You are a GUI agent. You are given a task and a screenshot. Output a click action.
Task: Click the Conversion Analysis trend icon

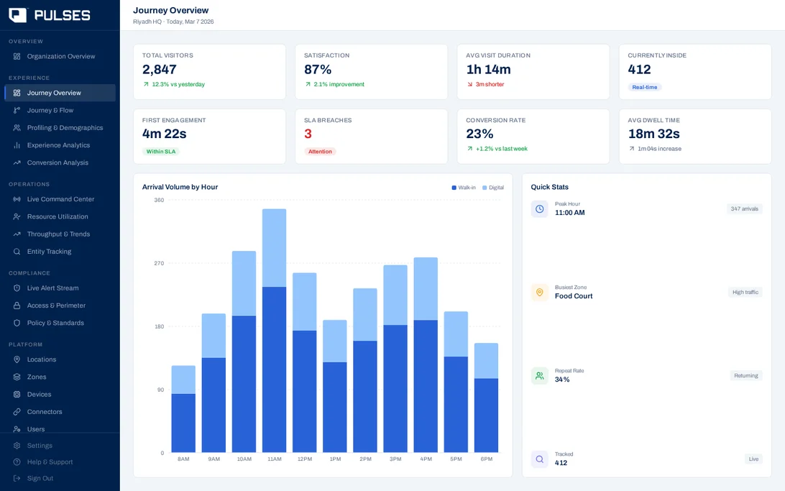tap(17, 163)
